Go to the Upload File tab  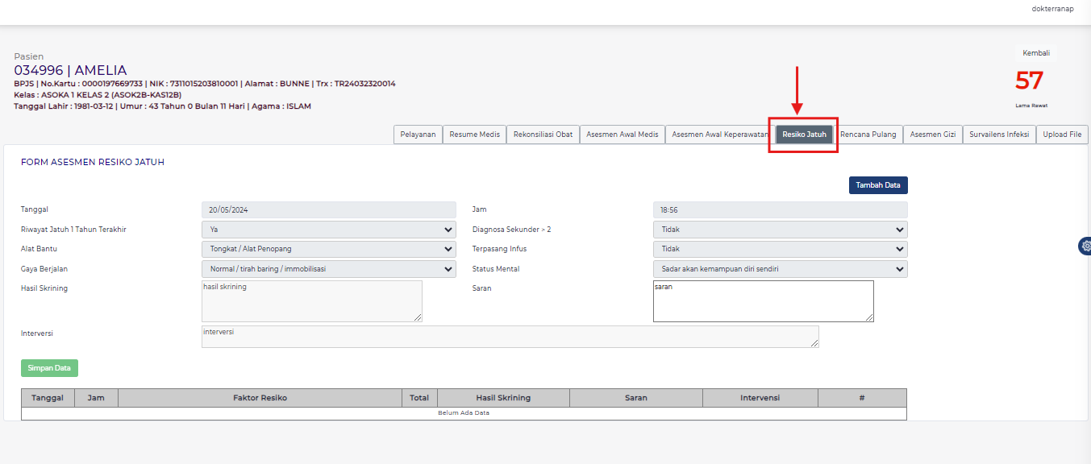(x=1062, y=135)
